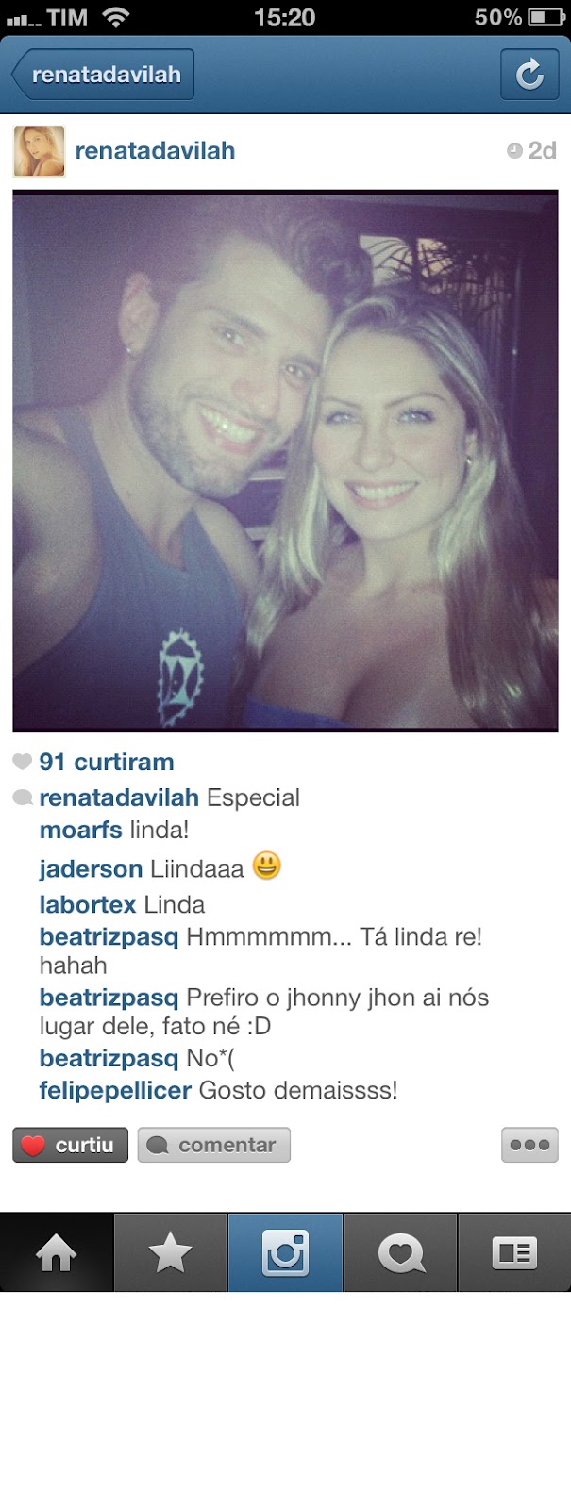Open felipepellicer commenter profile
Image resolution: width=571 pixels, height=1510 pixels.
pos(115,1091)
